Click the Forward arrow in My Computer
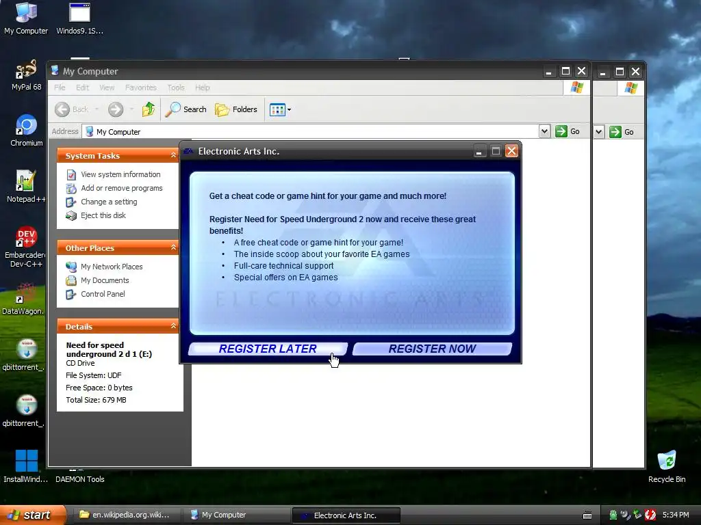 pyautogui.click(x=115, y=109)
